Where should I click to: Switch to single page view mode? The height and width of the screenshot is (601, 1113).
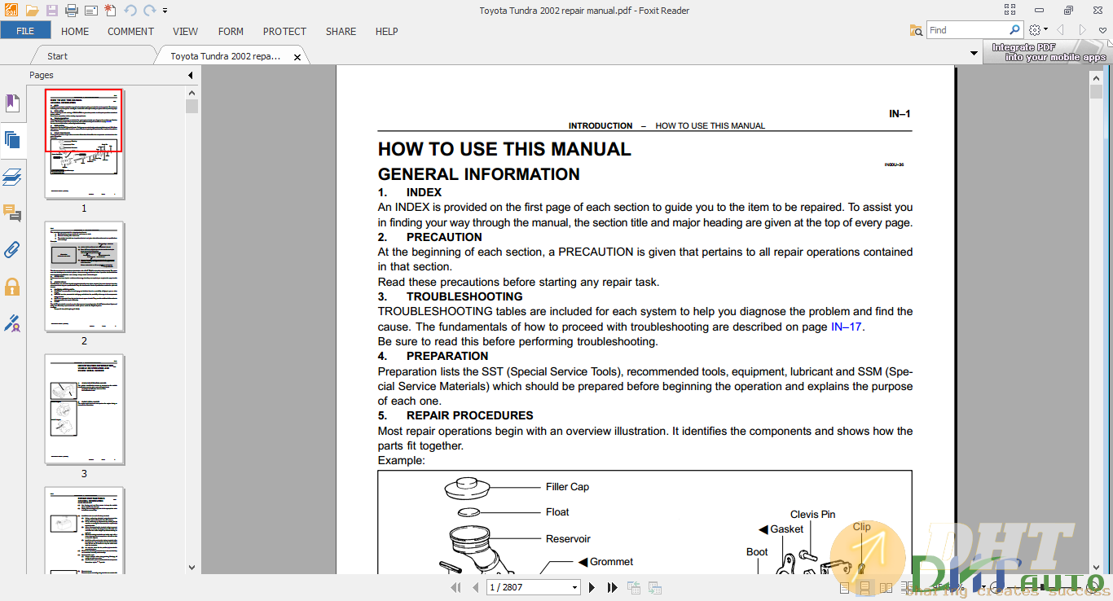(x=845, y=587)
